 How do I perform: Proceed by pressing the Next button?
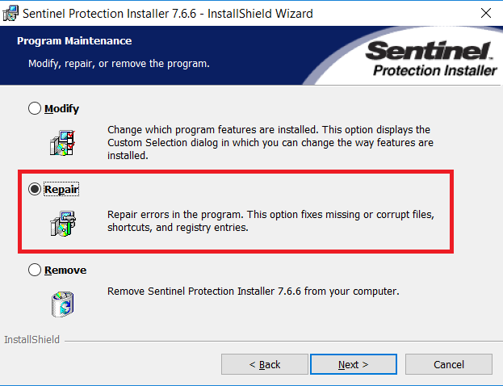[353, 364]
